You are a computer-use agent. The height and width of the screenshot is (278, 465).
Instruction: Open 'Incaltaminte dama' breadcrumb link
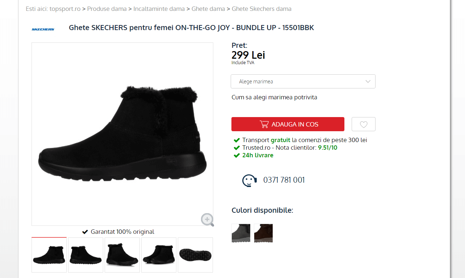(159, 9)
